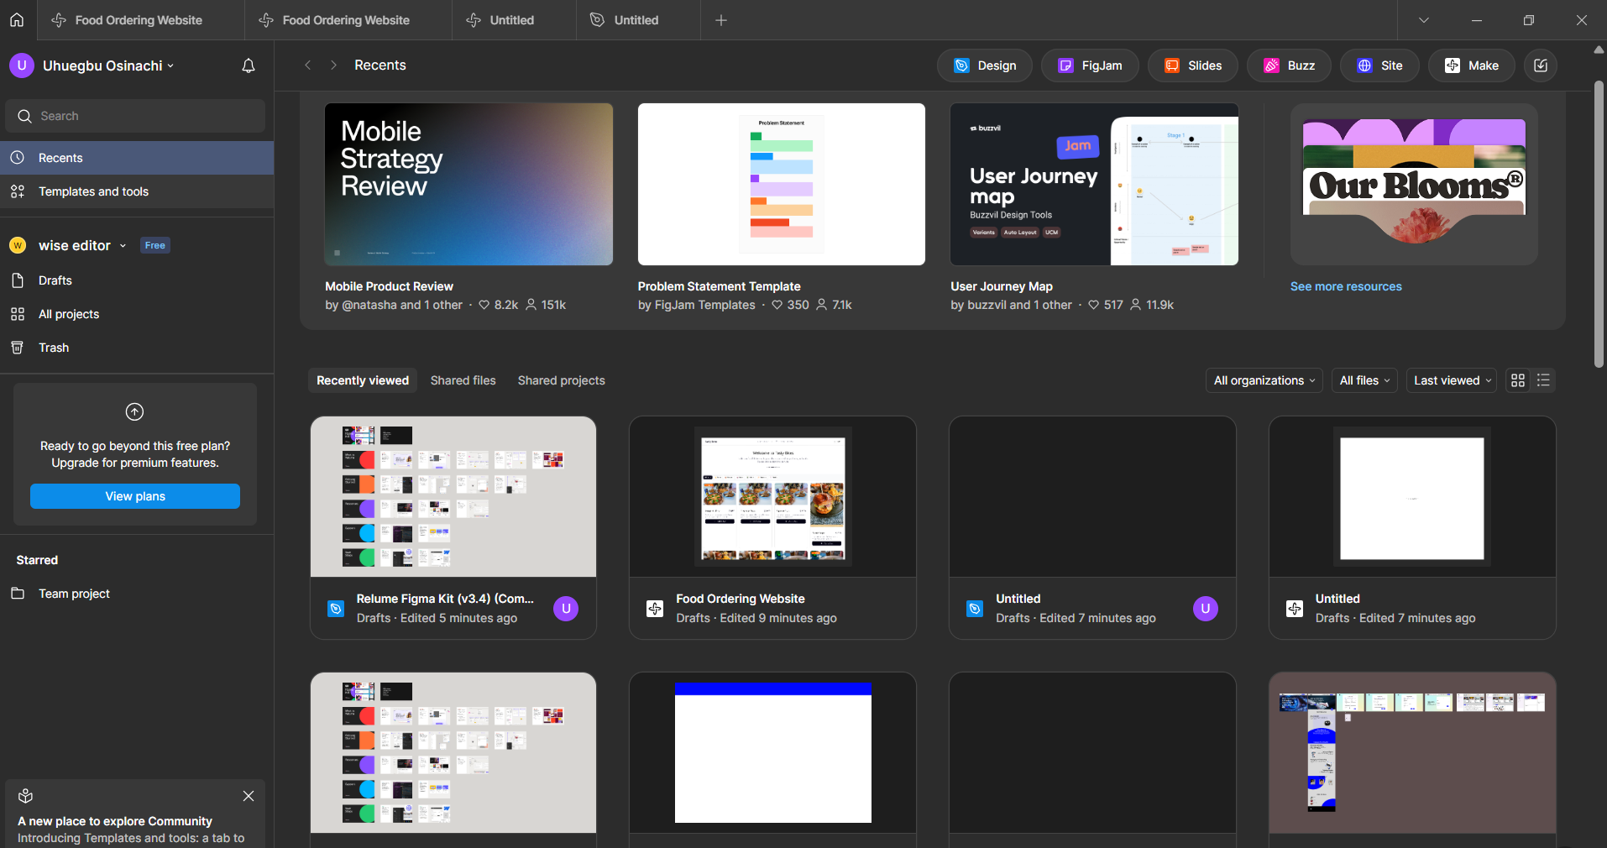Click 'by FigJam Templates' author text
Viewport: 1607px width, 848px height.
tap(697, 305)
